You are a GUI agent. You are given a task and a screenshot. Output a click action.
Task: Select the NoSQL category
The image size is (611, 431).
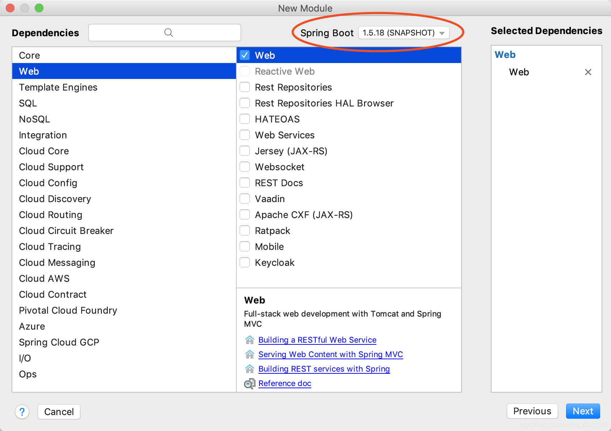[124, 119]
